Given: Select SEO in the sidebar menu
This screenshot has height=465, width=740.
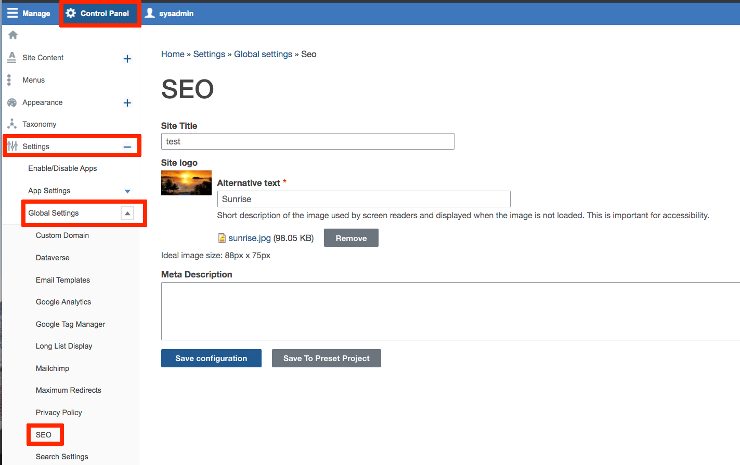Looking at the screenshot, I should pos(44,434).
